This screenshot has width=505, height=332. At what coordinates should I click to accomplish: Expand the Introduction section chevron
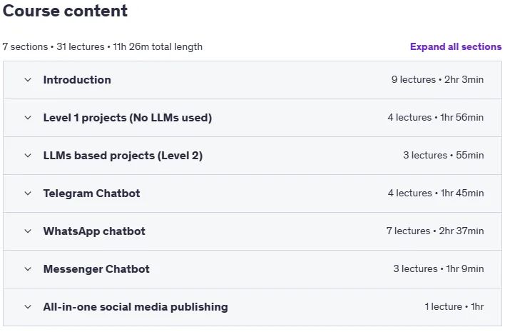28,80
